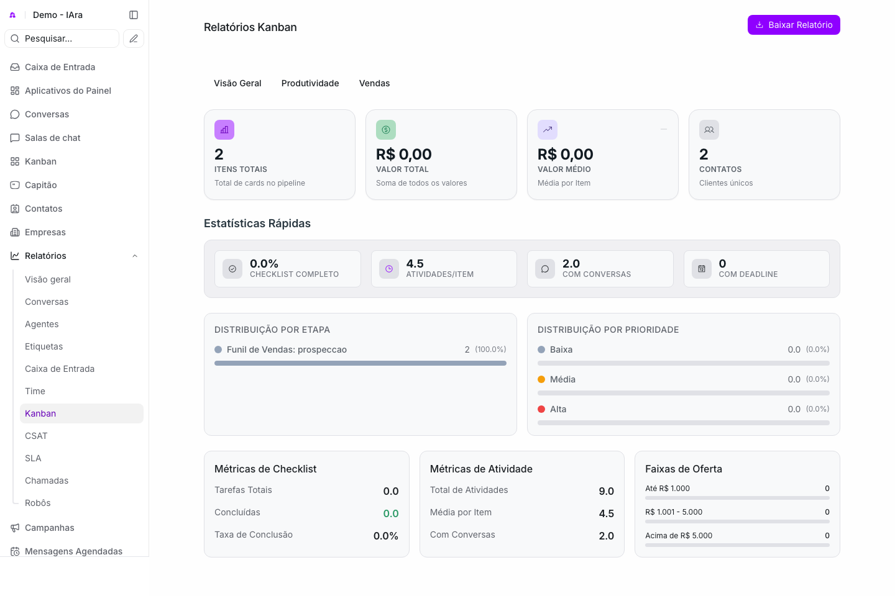Open the Capitão section
Screen dimensions: 895x596
[75, 185]
